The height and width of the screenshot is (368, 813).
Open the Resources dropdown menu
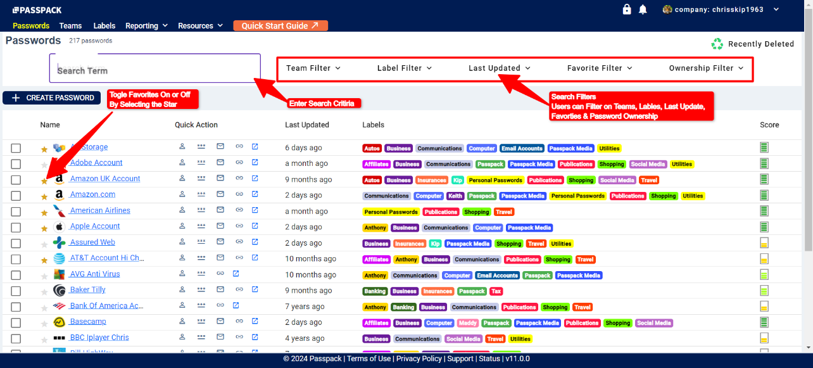pyautogui.click(x=201, y=26)
